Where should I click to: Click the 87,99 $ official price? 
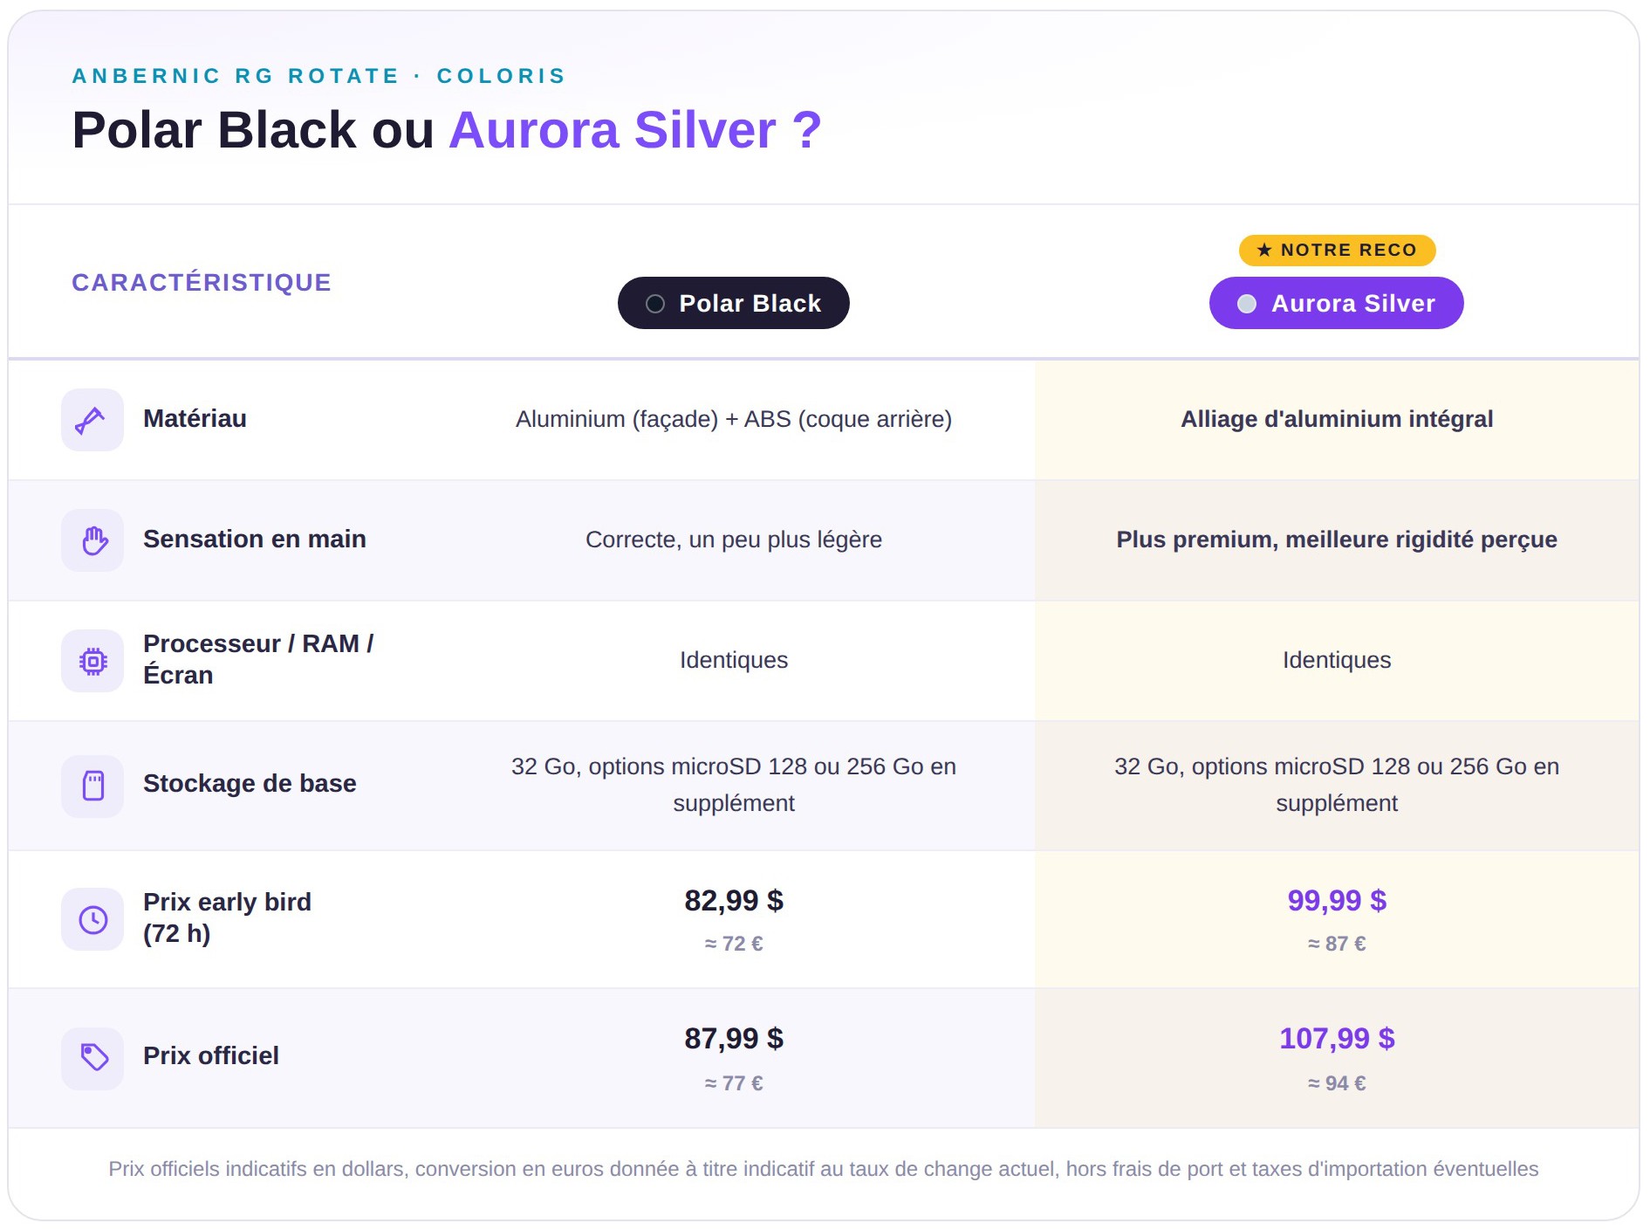734,1038
